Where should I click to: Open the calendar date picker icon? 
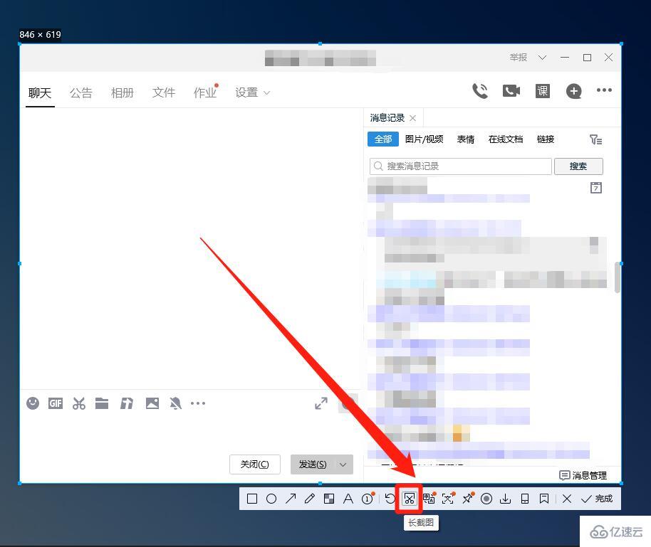[595, 188]
